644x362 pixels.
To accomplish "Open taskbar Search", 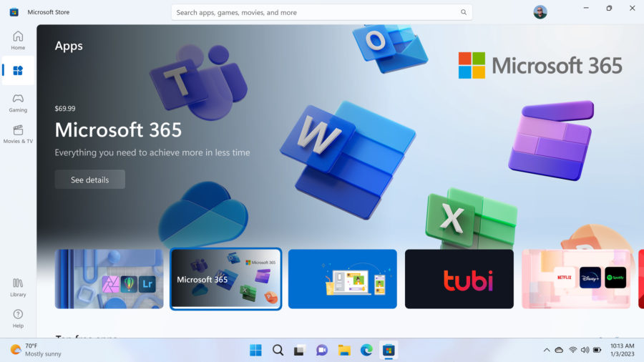I will click(278, 350).
